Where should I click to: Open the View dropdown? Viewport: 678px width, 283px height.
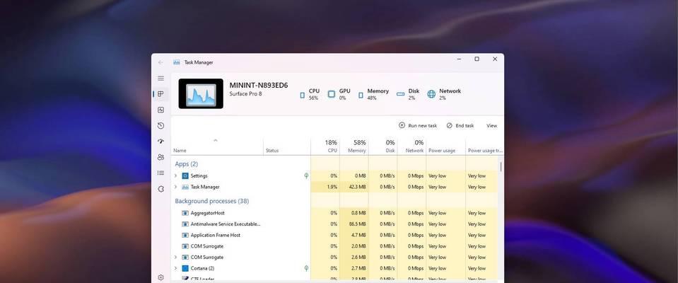coord(491,125)
